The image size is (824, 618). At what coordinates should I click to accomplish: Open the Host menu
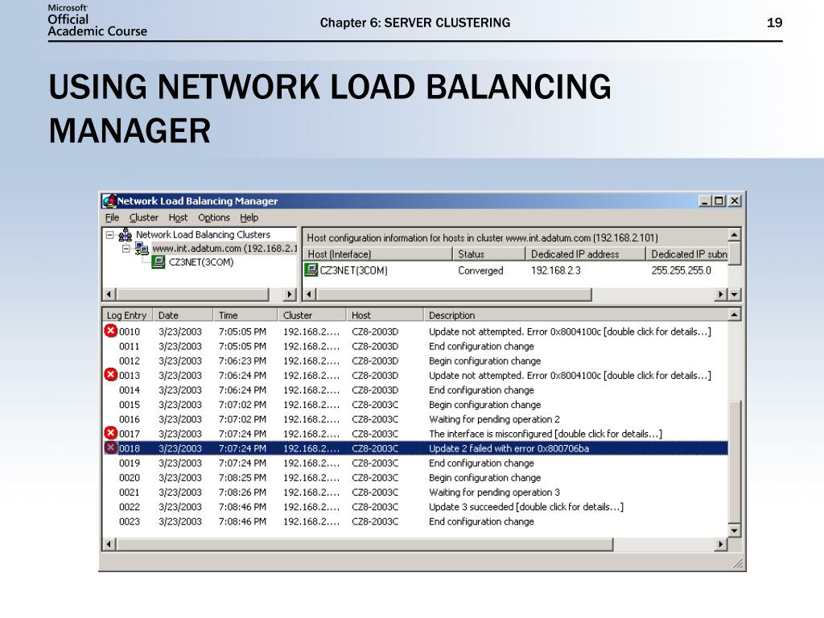coord(178,217)
